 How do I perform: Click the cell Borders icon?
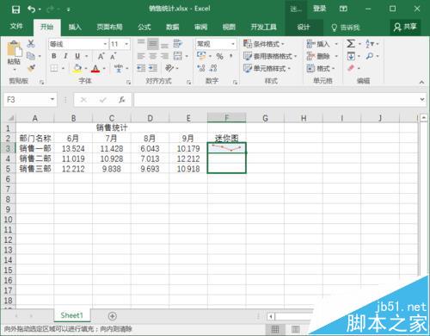(x=54, y=68)
